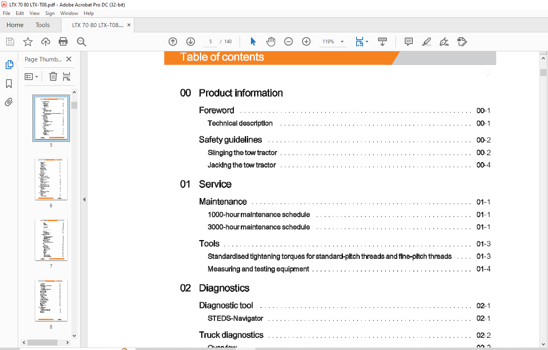Select page 5 thumbnail

point(51,118)
